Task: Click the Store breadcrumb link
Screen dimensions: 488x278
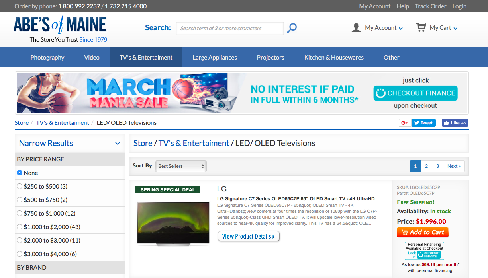Action: pos(22,123)
